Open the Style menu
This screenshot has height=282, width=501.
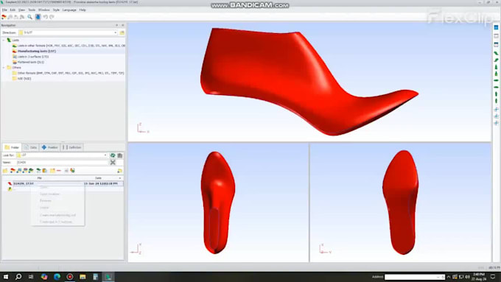point(56,10)
